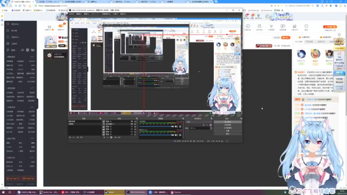Adjust second mixer track volume slider
This screenshot has height=195, width=347.
157,135
